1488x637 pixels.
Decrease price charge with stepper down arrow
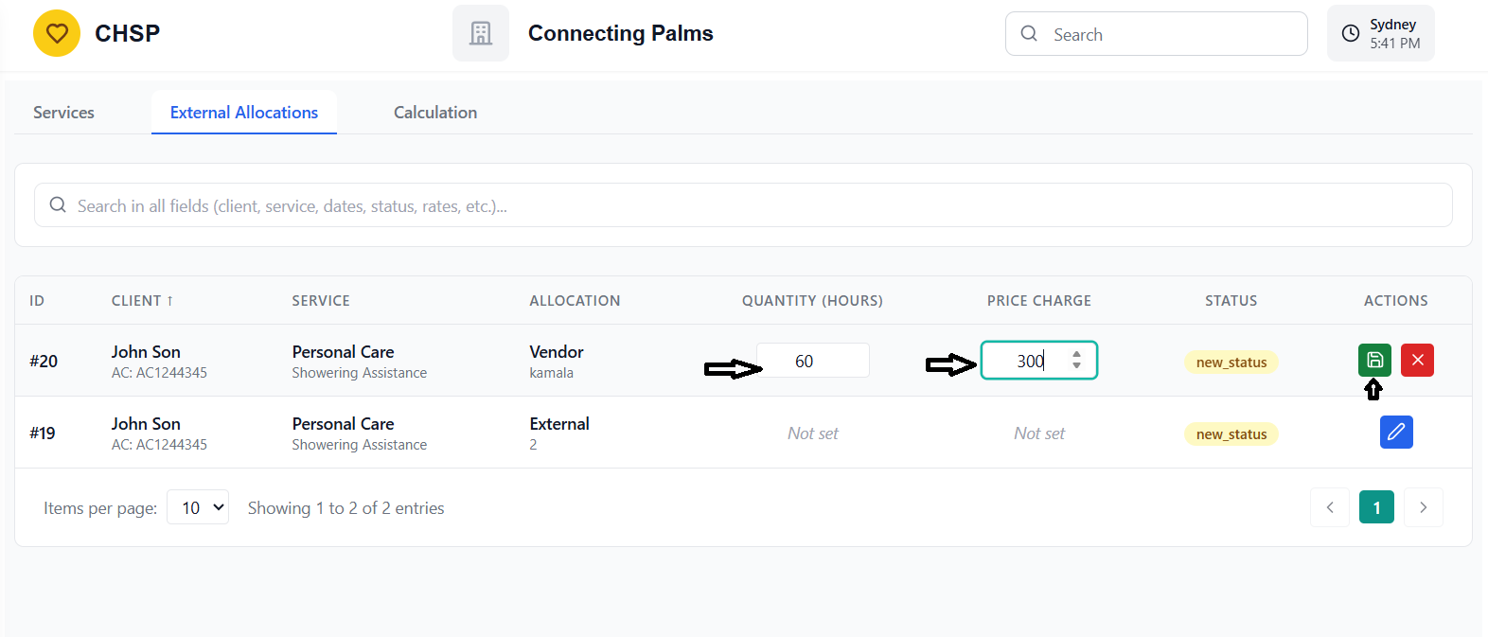[1076, 365]
